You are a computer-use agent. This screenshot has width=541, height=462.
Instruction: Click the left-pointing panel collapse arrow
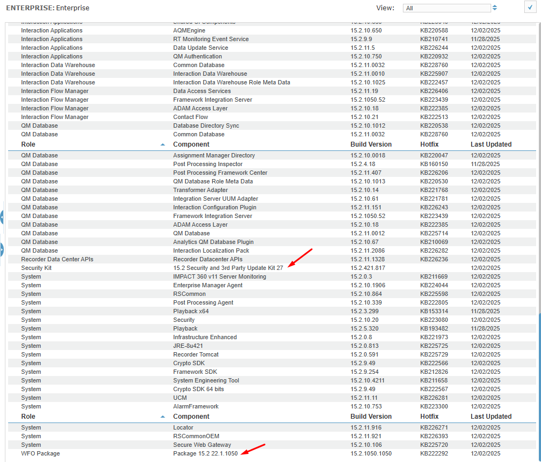click(2, 217)
